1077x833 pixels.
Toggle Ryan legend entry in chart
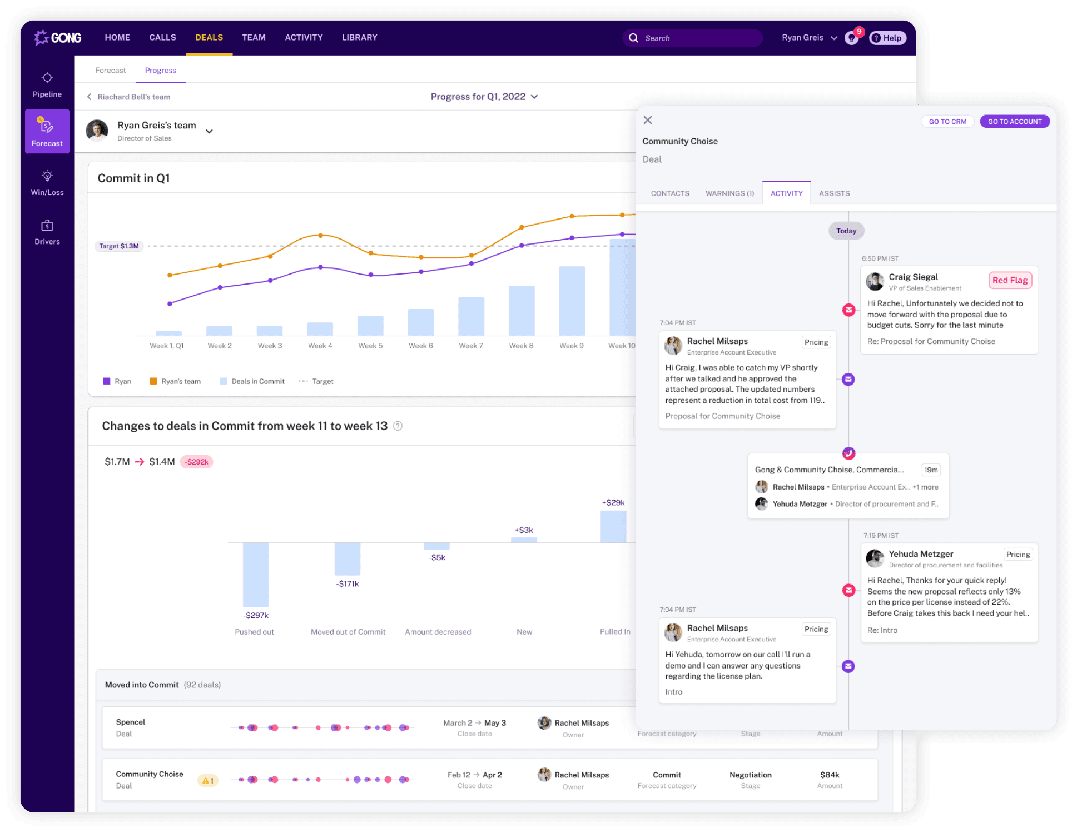(x=117, y=381)
